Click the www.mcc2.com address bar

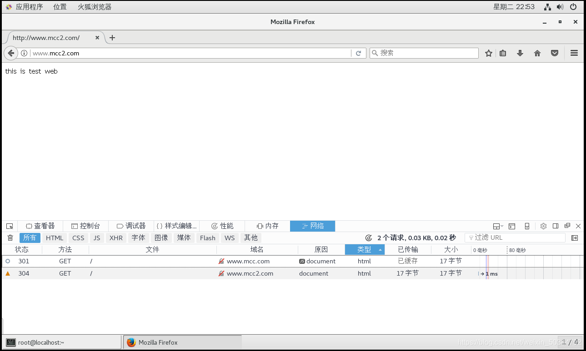[191, 53]
